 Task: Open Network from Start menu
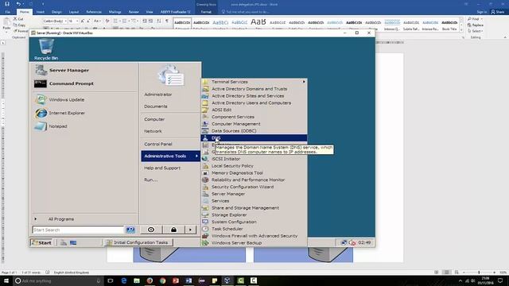pyautogui.click(x=153, y=131)
